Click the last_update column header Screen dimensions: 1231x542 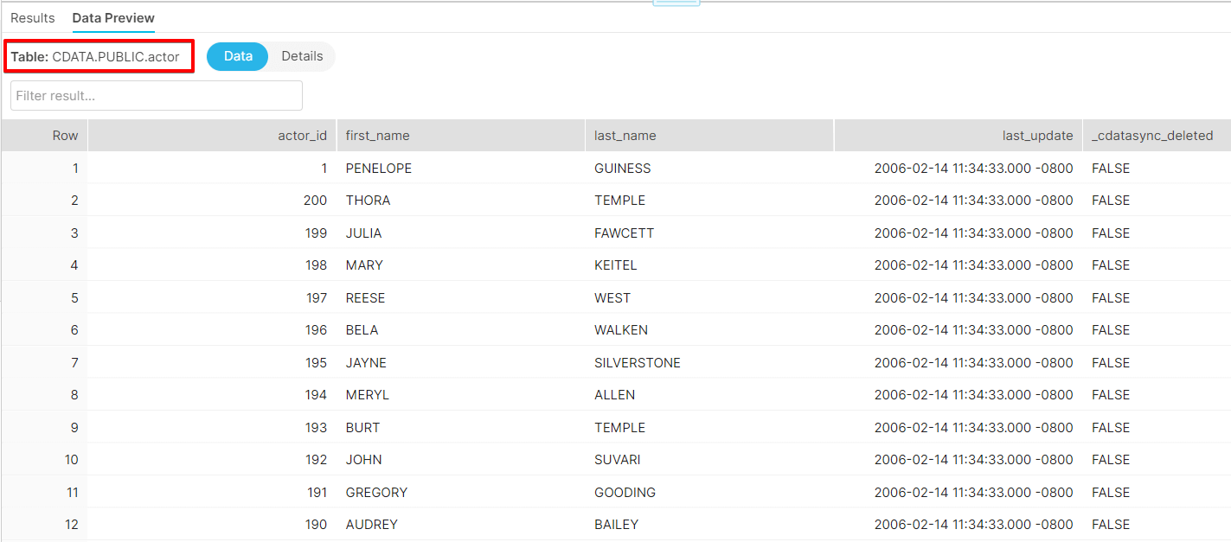[1037, 136]
